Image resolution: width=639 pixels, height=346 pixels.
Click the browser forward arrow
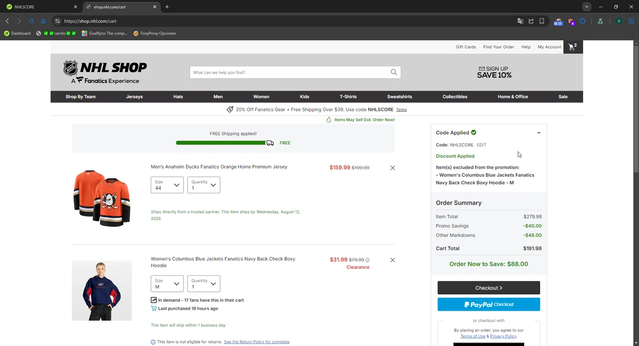point(19,21)
